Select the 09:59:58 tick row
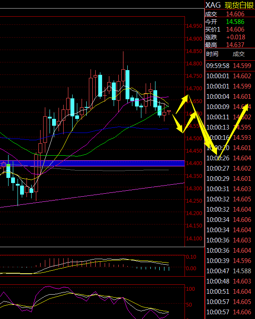 [x=230, y=66]
